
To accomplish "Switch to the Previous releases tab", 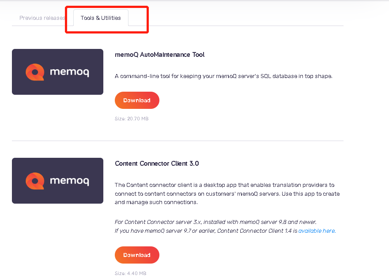I will coord(42,18).
